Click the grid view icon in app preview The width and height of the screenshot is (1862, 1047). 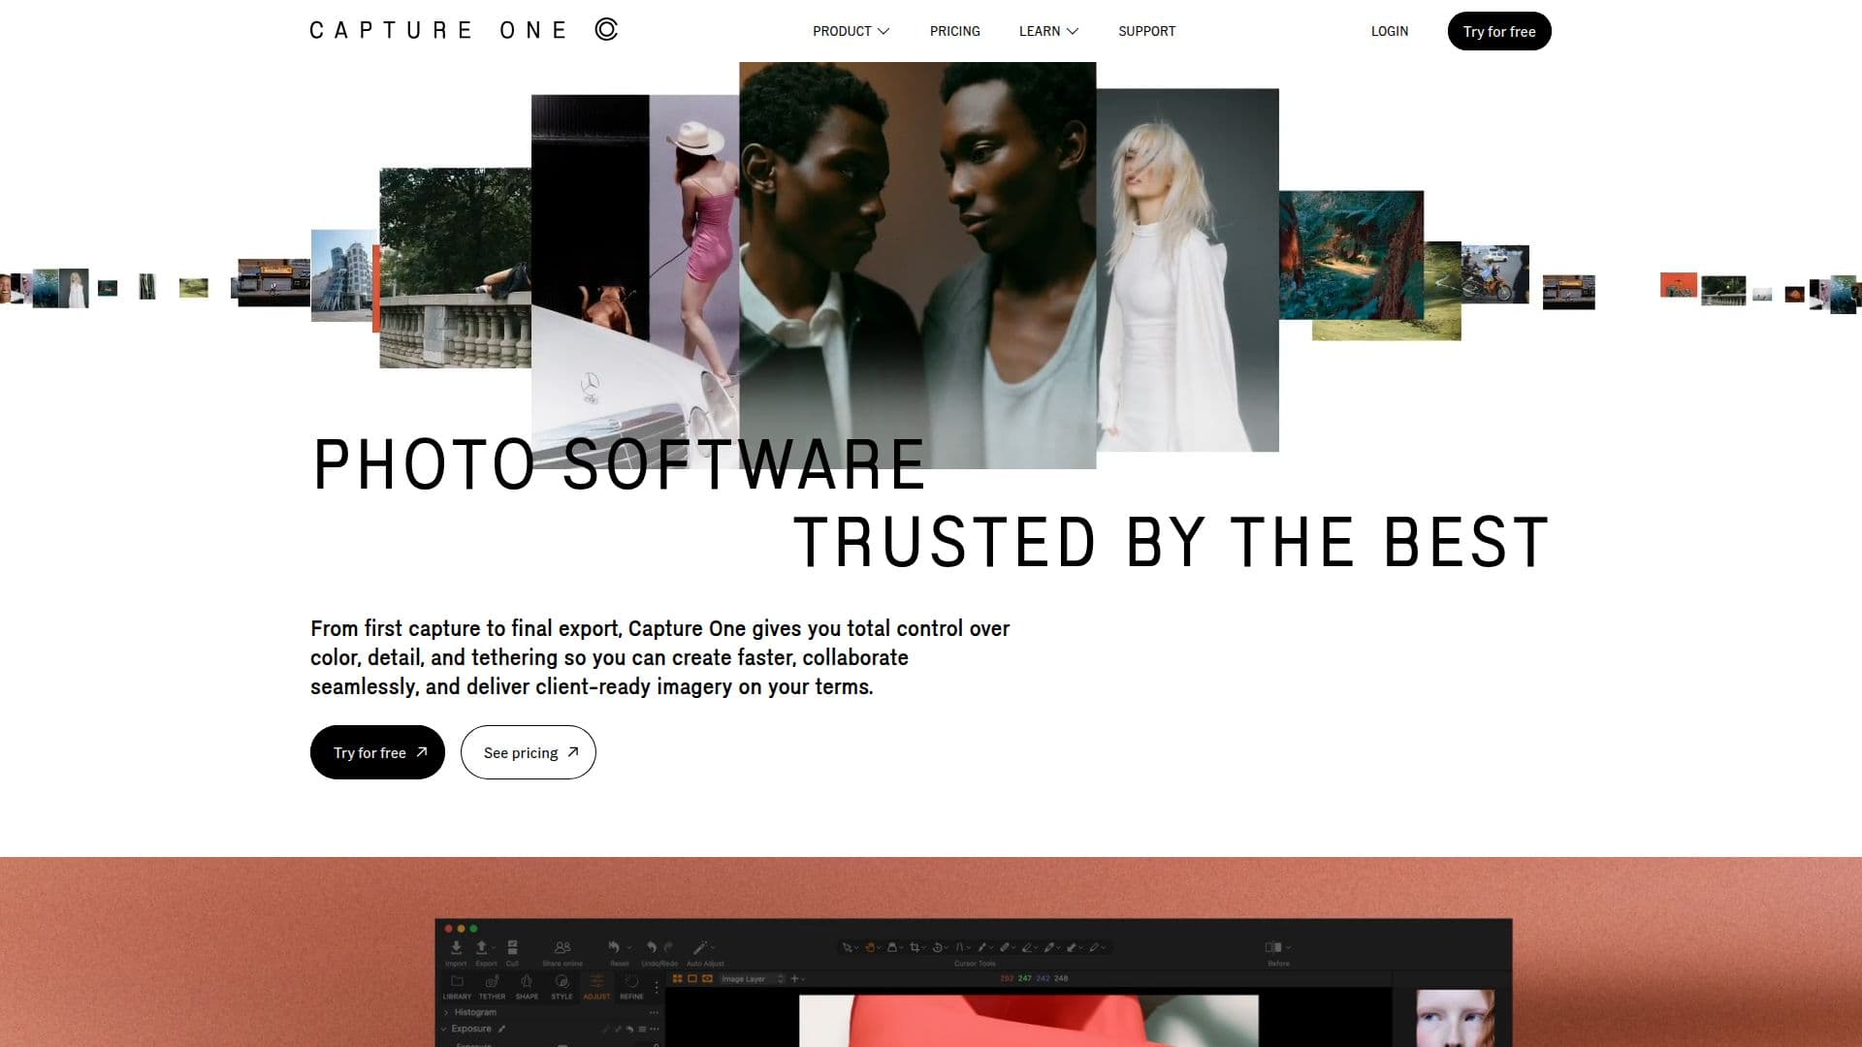click(x=677, y=979)
